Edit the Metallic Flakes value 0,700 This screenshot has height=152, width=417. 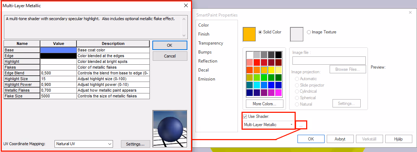click(58, 90)
